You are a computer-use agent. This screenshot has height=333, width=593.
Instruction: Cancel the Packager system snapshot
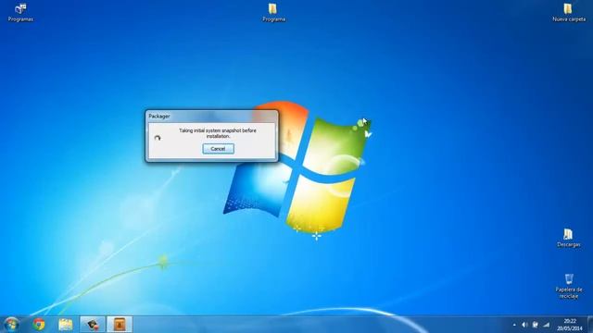pos(219,149)
